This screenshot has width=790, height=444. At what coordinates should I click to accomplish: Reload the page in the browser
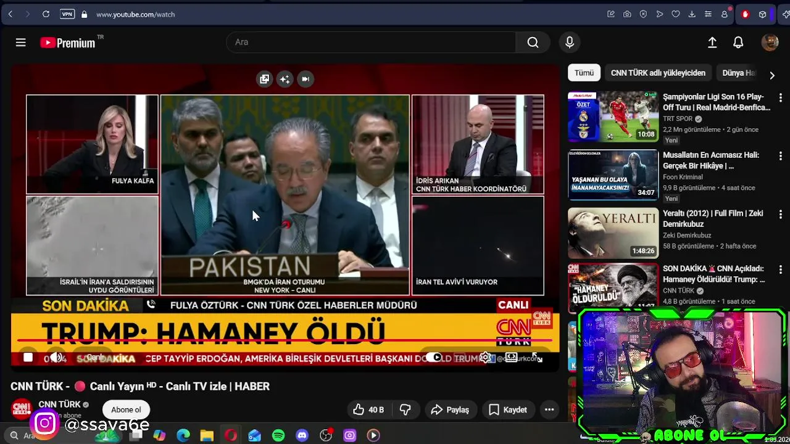pyautogui.click(x=46, y=14)
